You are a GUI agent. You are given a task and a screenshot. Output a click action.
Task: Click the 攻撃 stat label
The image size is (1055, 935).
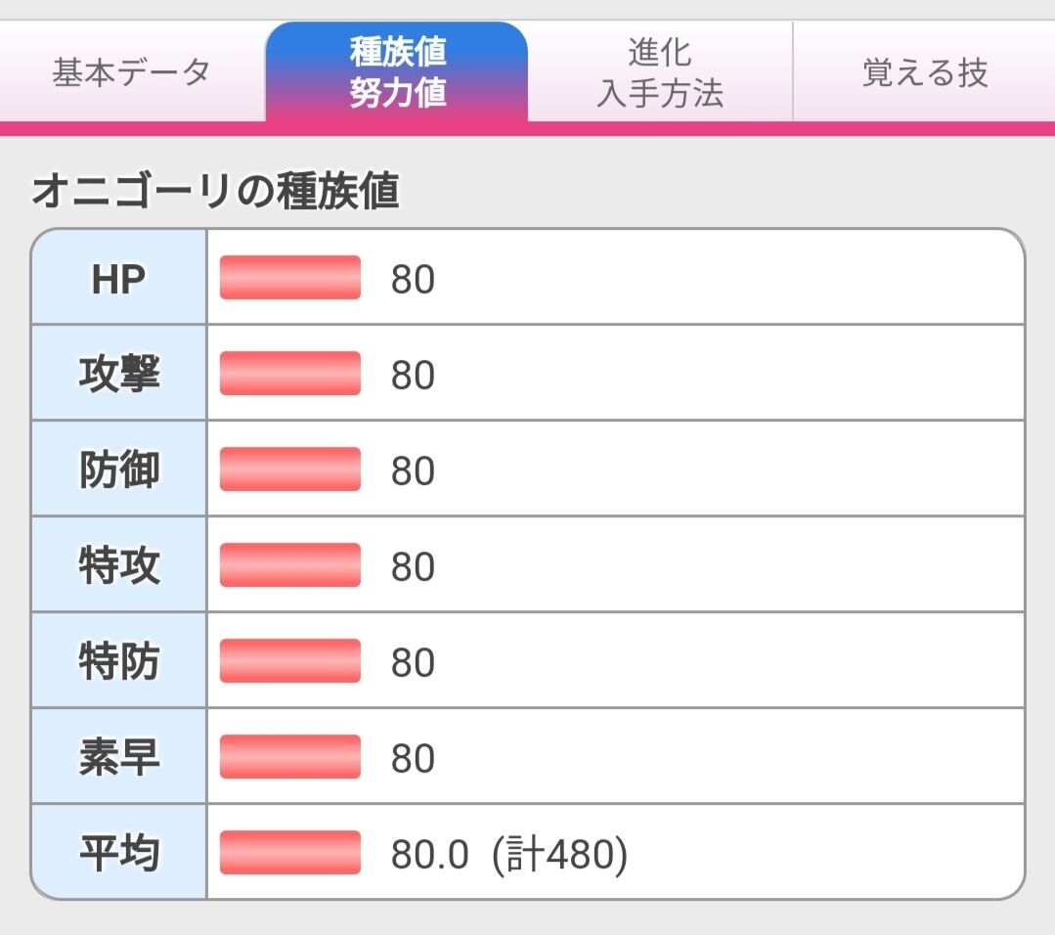tap(119, 374)
